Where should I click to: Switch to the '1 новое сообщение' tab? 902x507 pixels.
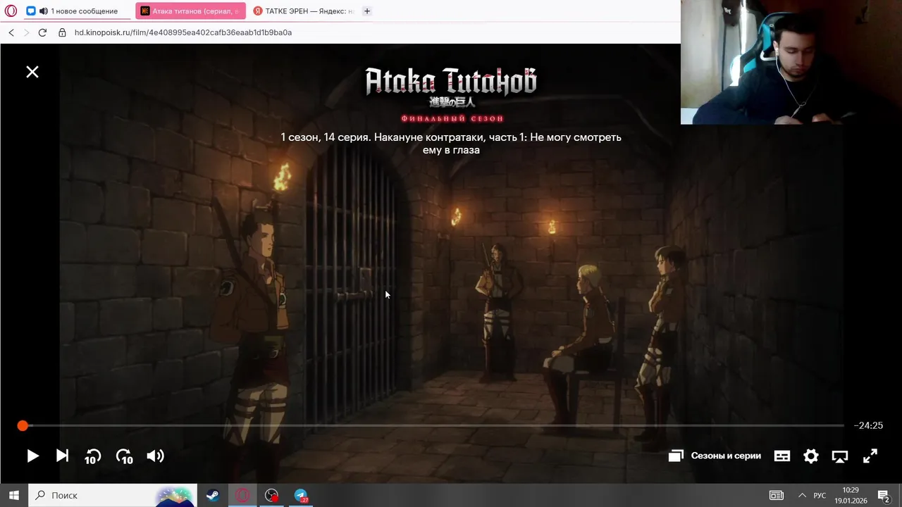[78, 11]
